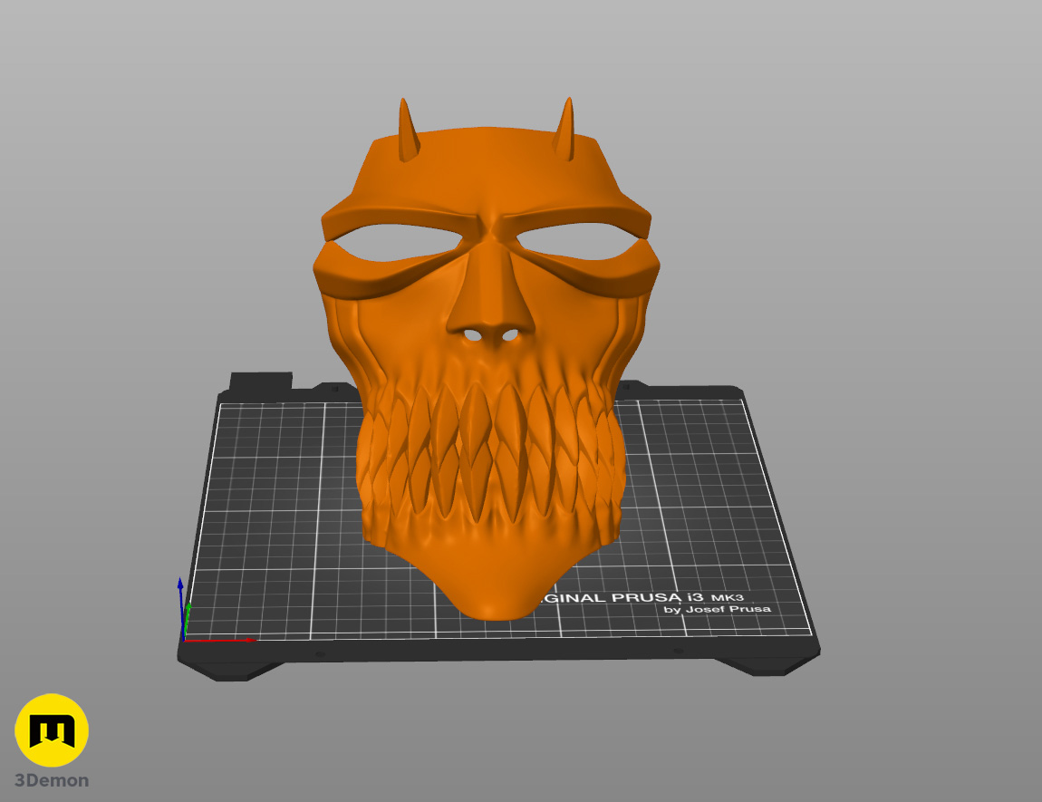
Task: Click the left horn of the mask
Action: click(408, 130)
